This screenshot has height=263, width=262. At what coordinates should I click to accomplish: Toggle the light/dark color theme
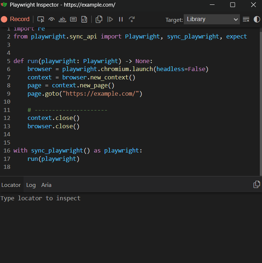(256, 19)
